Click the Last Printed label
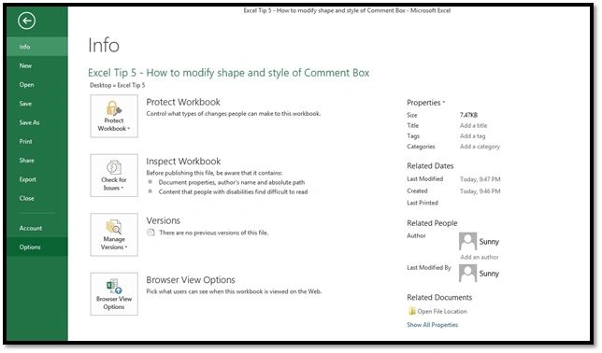602x353 pixels. pos(423,203)
